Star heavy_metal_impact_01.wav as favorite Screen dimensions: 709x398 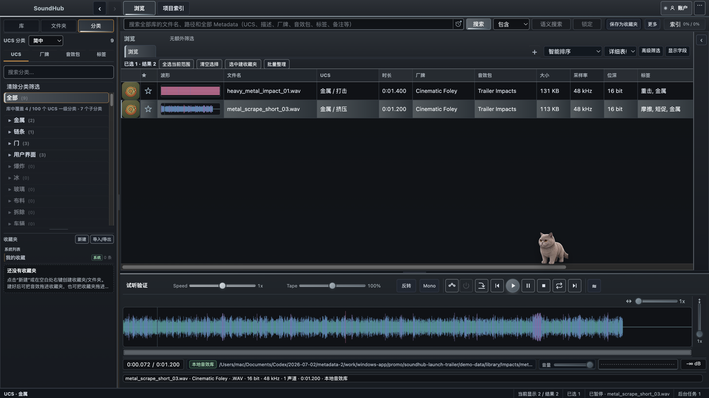coord(148,91)
